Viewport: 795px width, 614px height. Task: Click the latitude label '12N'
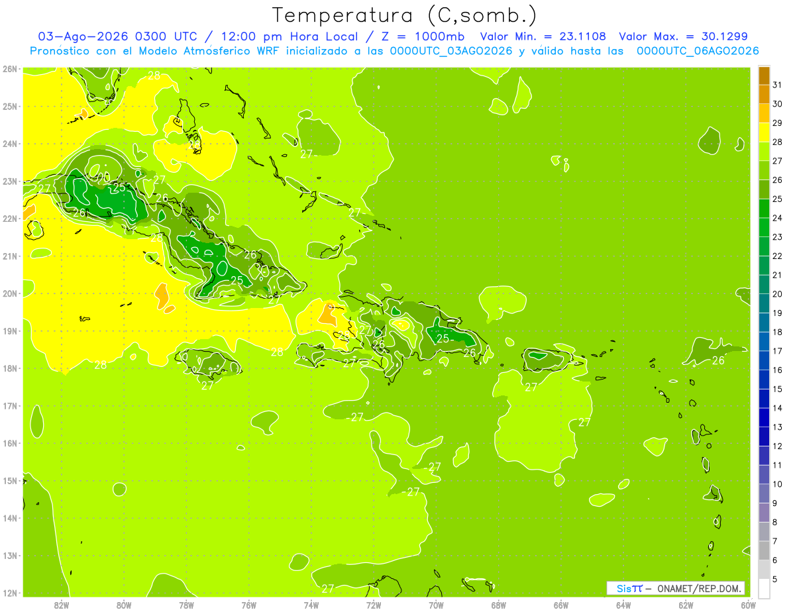(9, 593)
